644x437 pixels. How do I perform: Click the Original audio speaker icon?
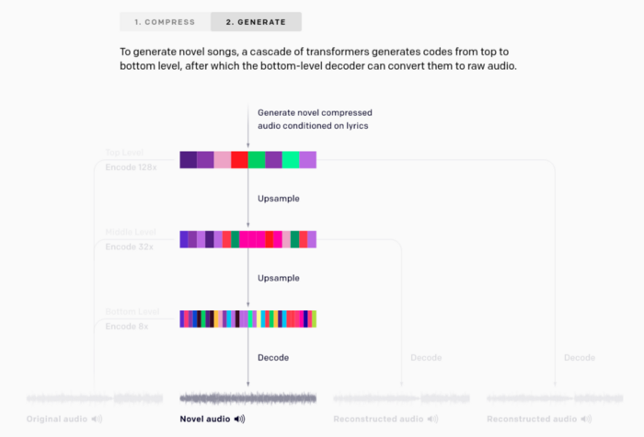(97, 419)
